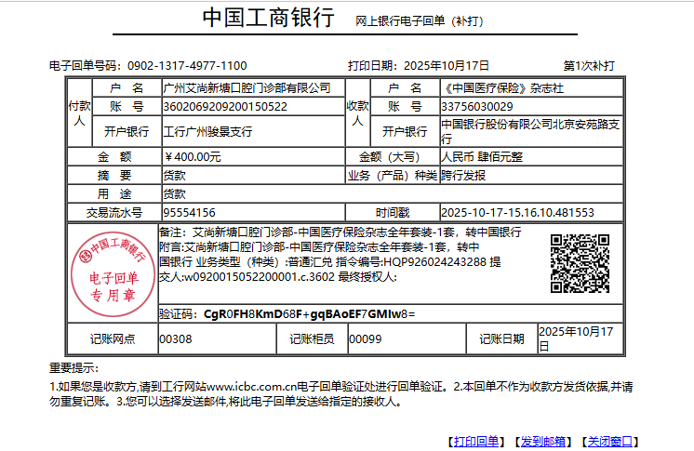Click the payer name 广州艾尚新塘口腔门诊部有限公司

pos(247,87)
